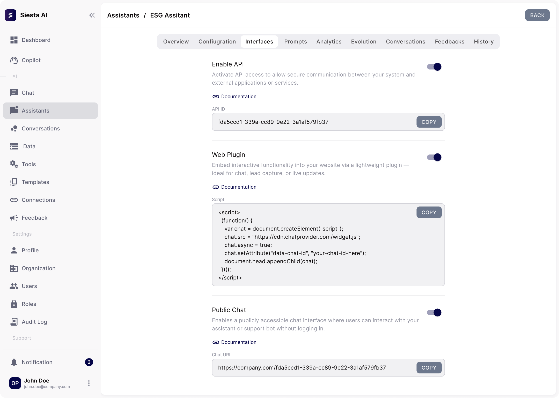
Task: Go to Templates page
Action: tap(50, 182)
